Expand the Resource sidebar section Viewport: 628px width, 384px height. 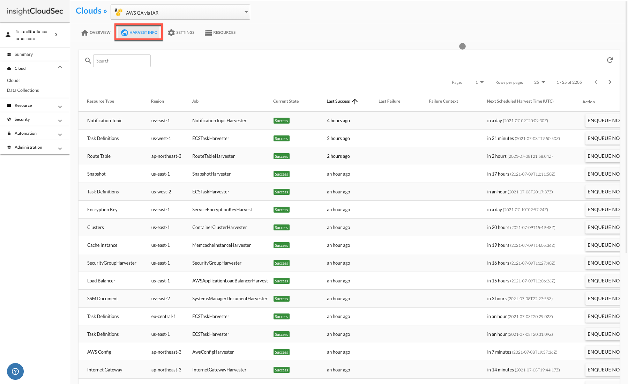coord(60,106)
